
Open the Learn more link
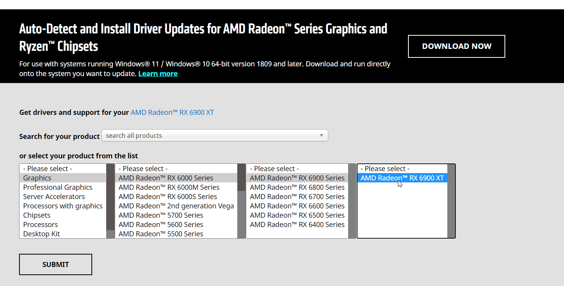click(x=158, y=73)
